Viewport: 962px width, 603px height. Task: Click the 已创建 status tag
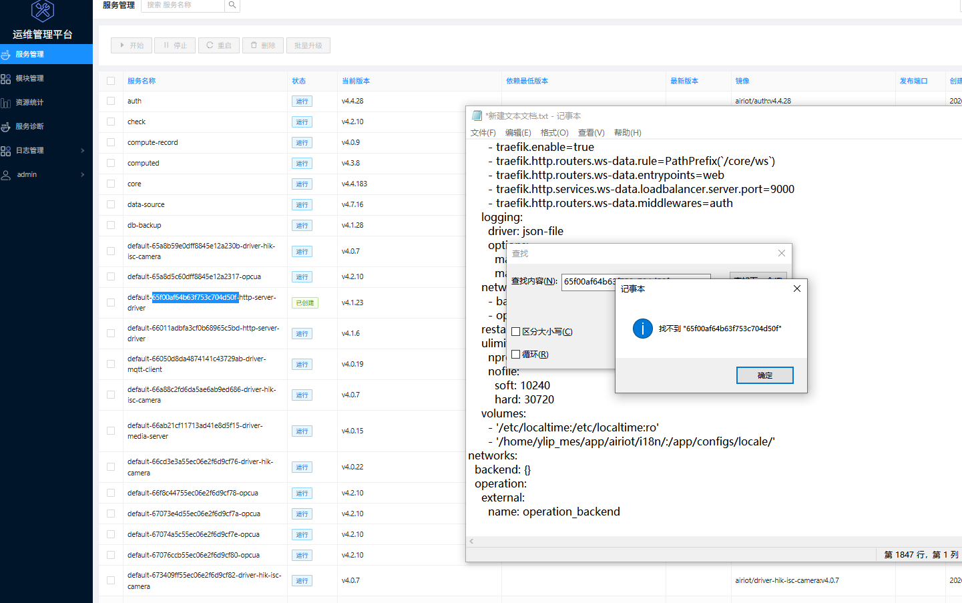click(304, 303)
